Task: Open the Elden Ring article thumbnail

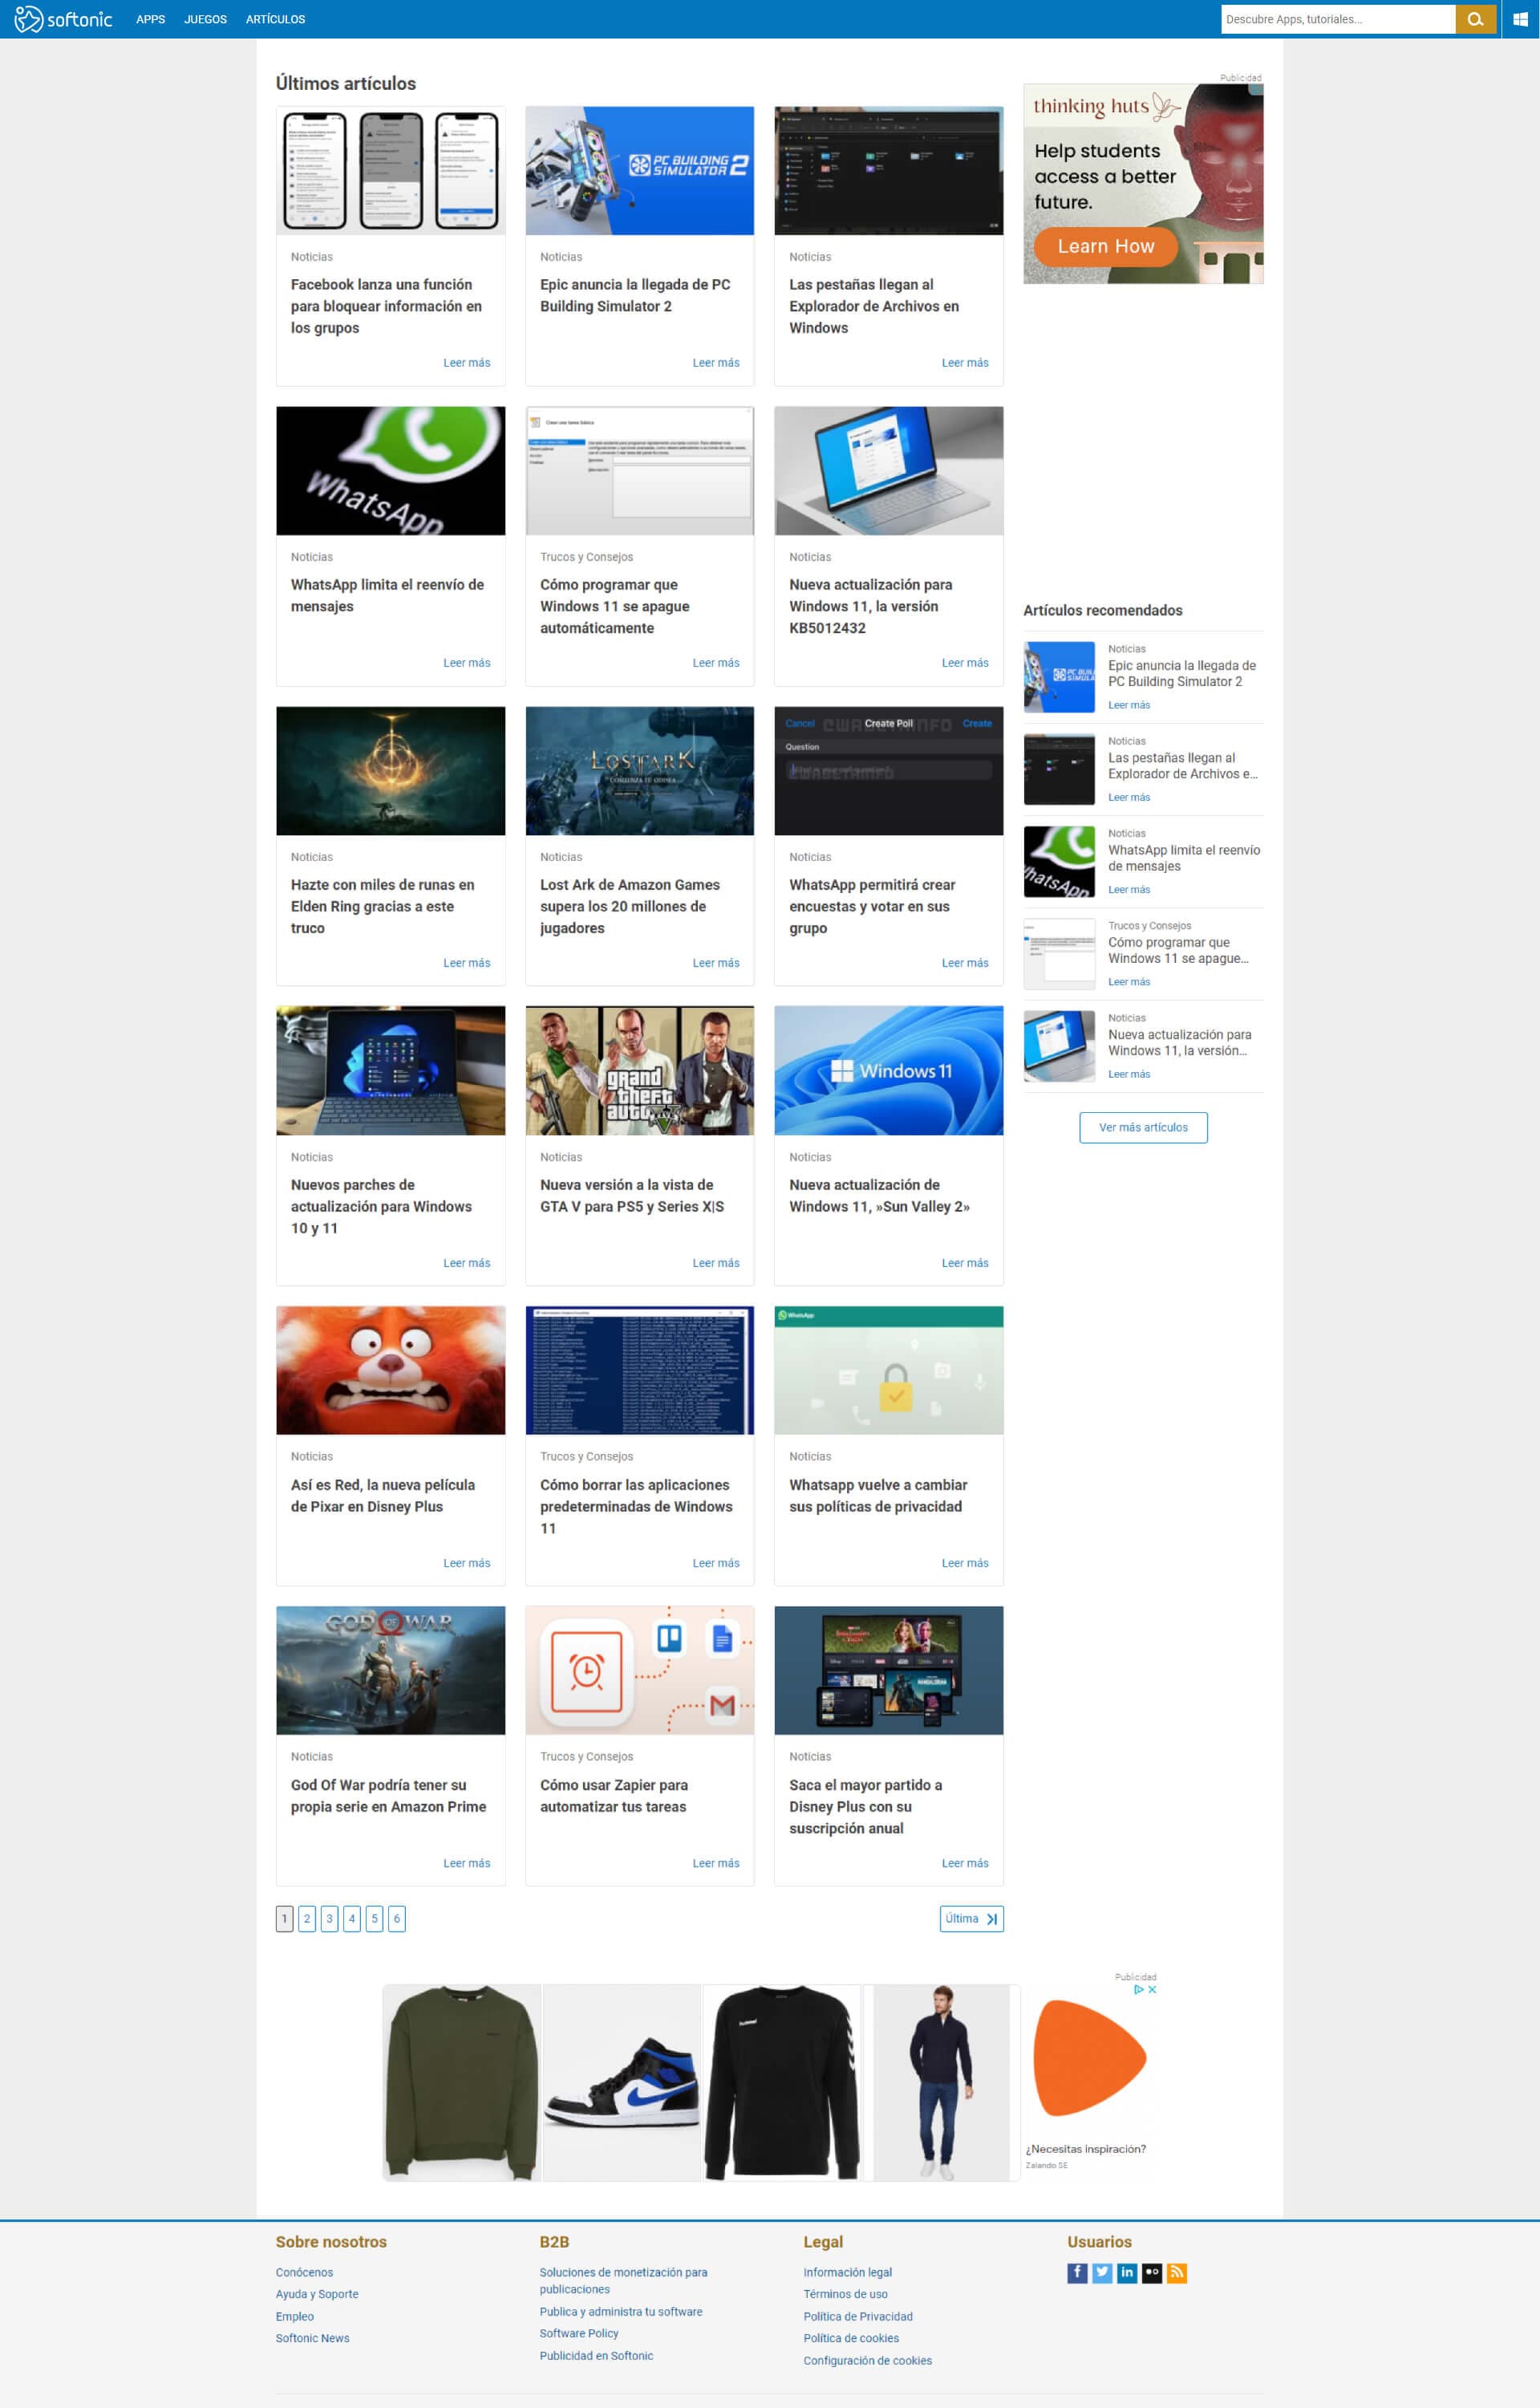Action: point(390,770)
